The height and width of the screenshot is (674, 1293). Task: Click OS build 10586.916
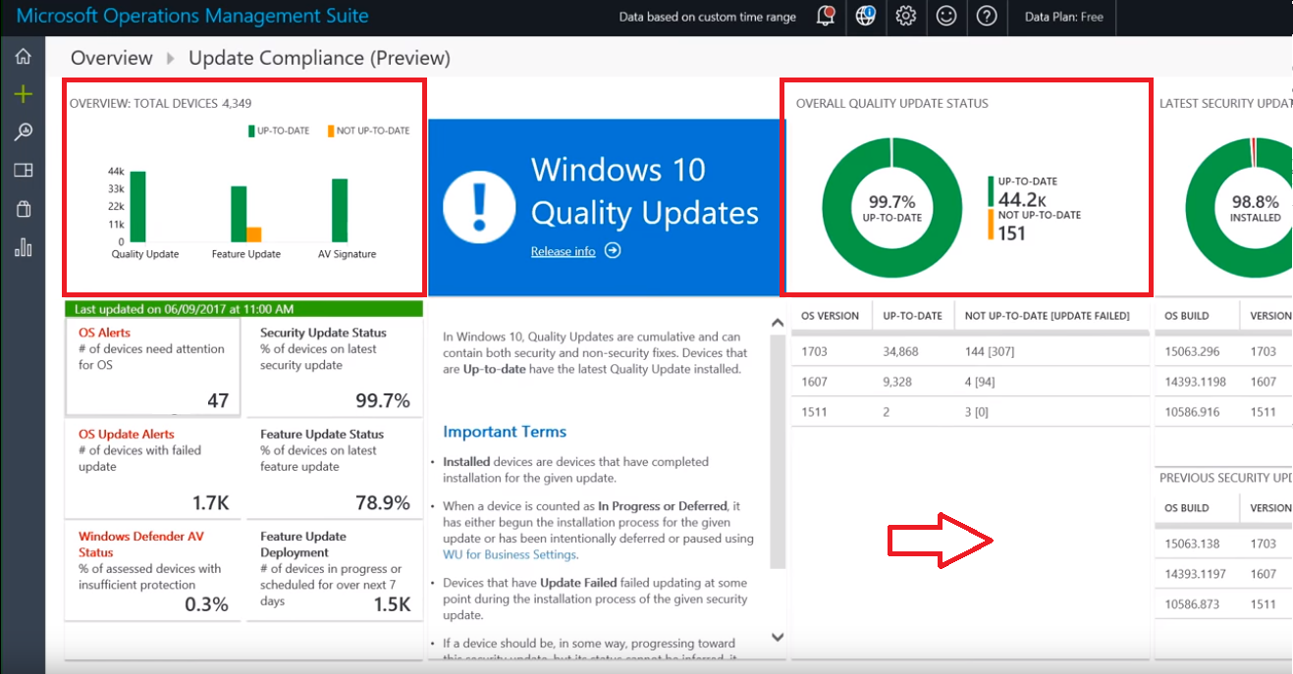[1192, 412]
